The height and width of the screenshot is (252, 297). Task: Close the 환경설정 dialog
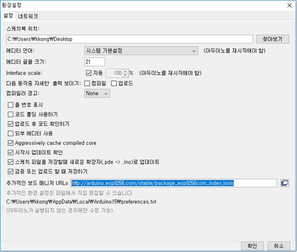point(290,5)
